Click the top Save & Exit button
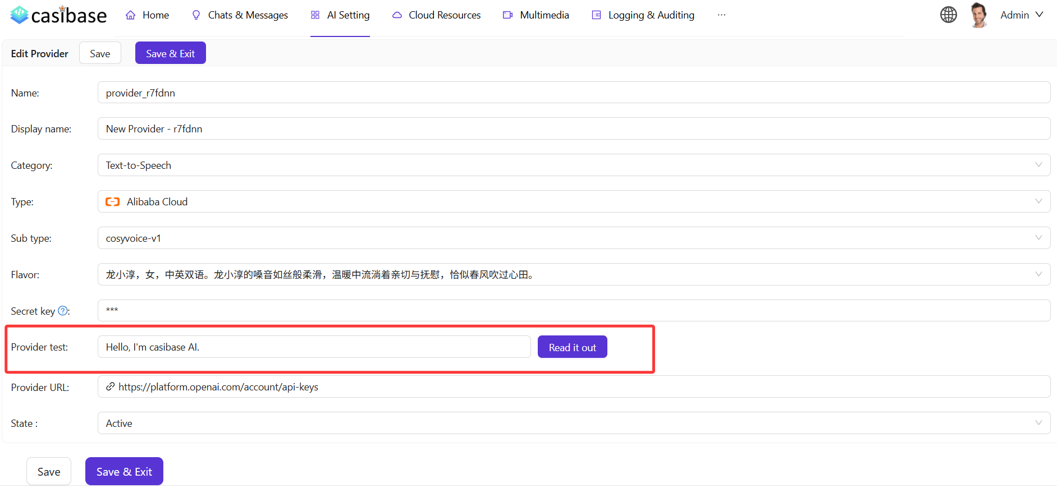This screenshot has width=1057, height=488. [170, 53]
